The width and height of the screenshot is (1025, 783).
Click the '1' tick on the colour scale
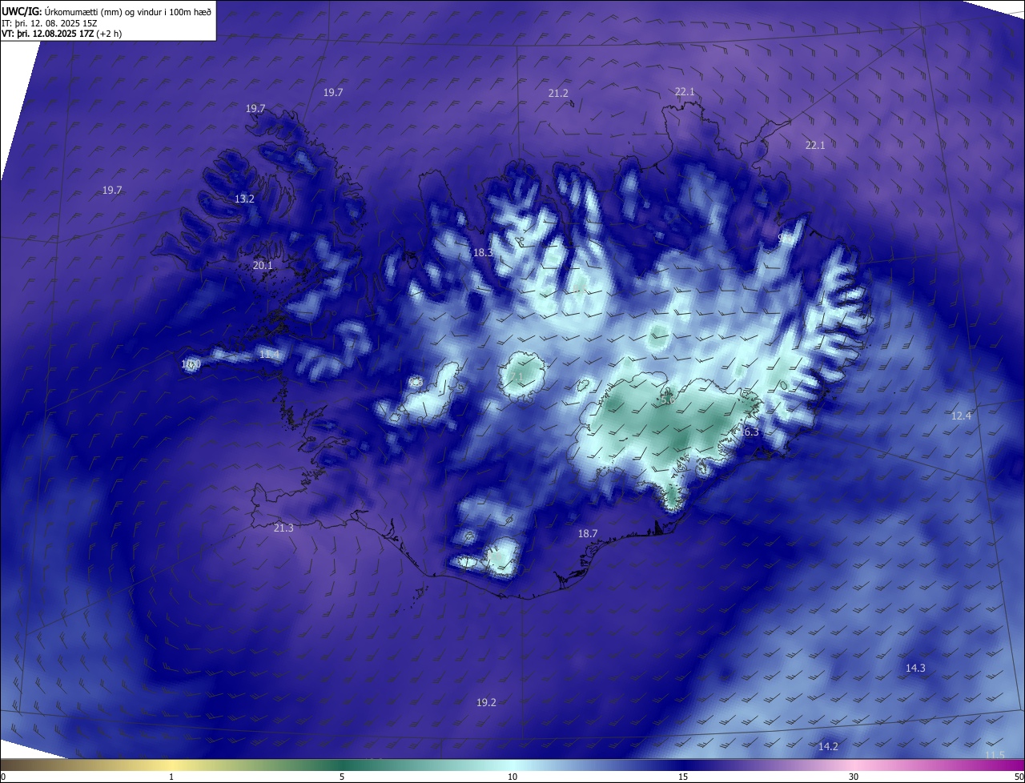pos(171,777)
